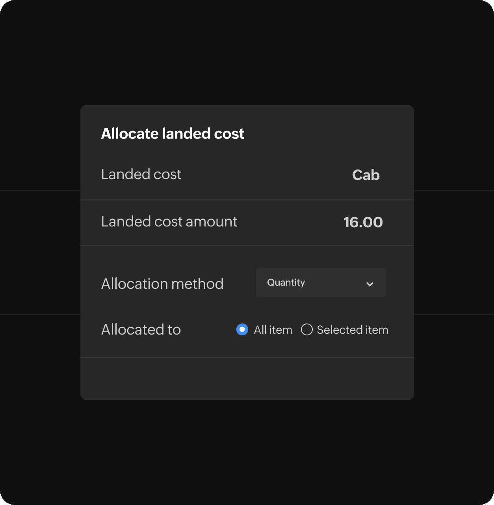
Task: Click the 'Landed cost' field label
Action: (x=141, y=174)
